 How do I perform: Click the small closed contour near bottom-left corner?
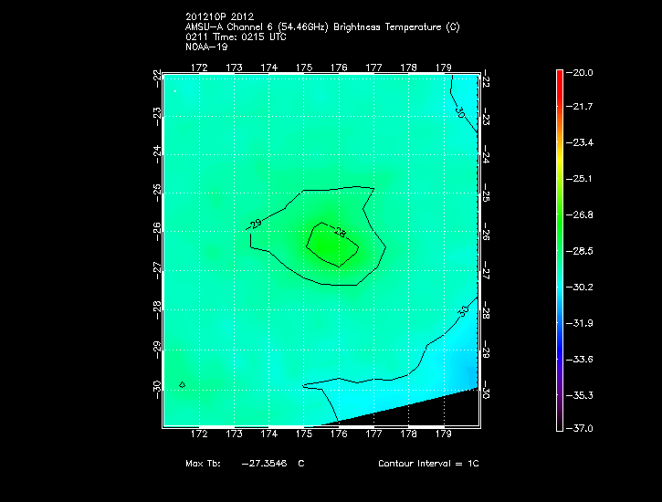(182, 384)
